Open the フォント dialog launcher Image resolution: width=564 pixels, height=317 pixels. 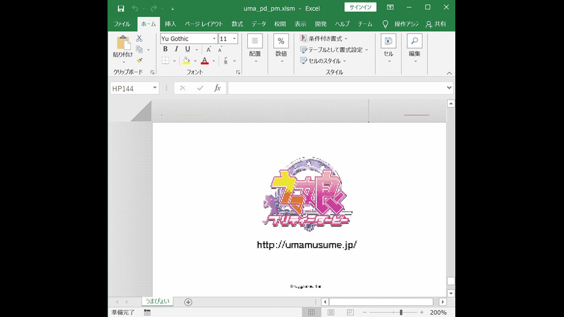pyautogui.click(x=238, y=72)
